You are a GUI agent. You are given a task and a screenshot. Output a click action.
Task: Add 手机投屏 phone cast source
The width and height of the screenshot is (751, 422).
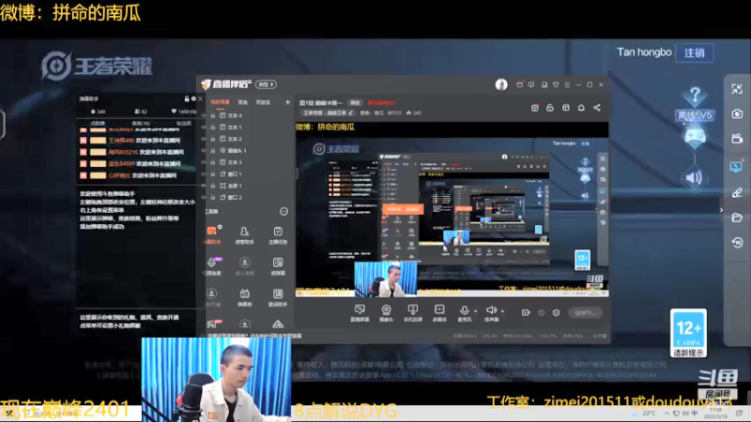click(412, 313)
